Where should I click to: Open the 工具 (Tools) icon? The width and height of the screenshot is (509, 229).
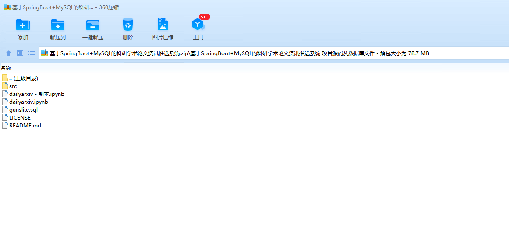click(198, 25)
